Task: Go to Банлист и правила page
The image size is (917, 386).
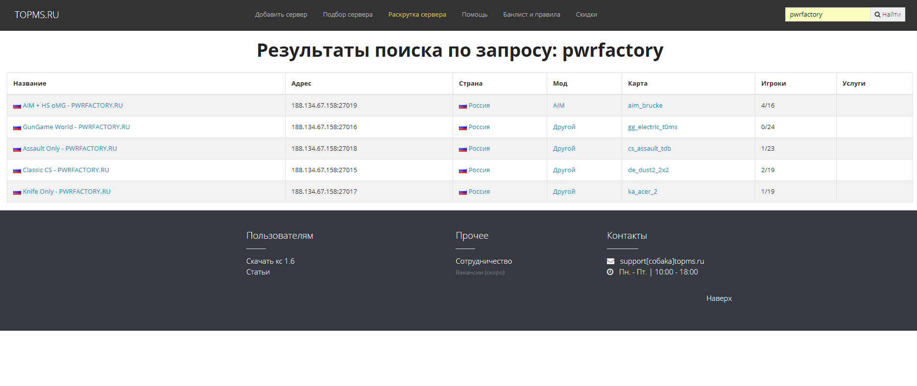Action: coord(531,15)
